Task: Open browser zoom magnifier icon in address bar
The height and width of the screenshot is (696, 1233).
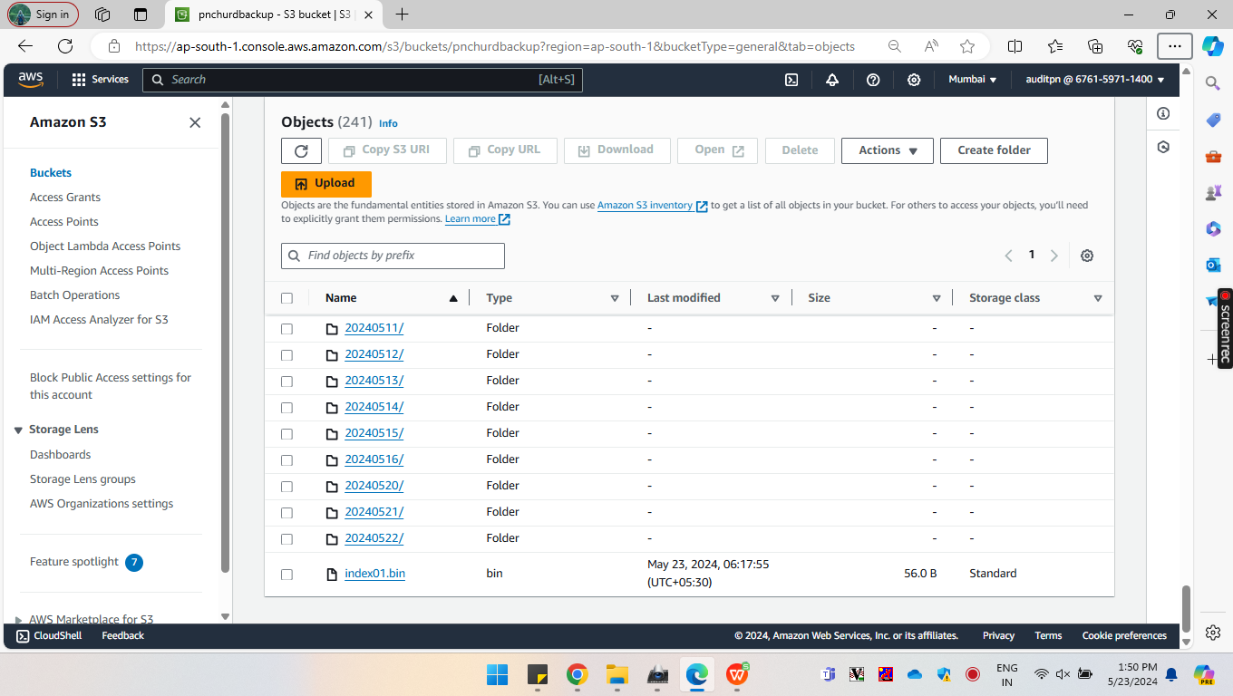Action: click(895, 46)
